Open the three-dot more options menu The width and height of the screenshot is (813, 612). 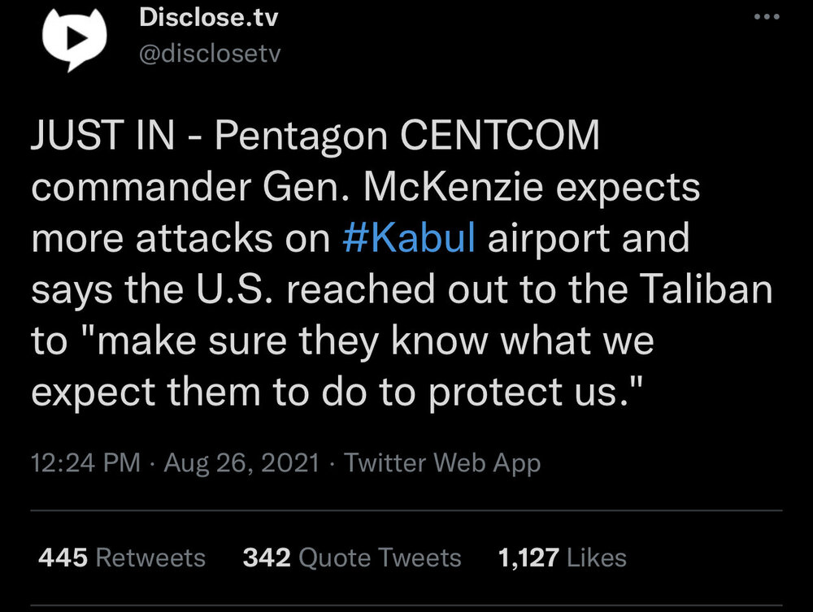coord(767,18)
